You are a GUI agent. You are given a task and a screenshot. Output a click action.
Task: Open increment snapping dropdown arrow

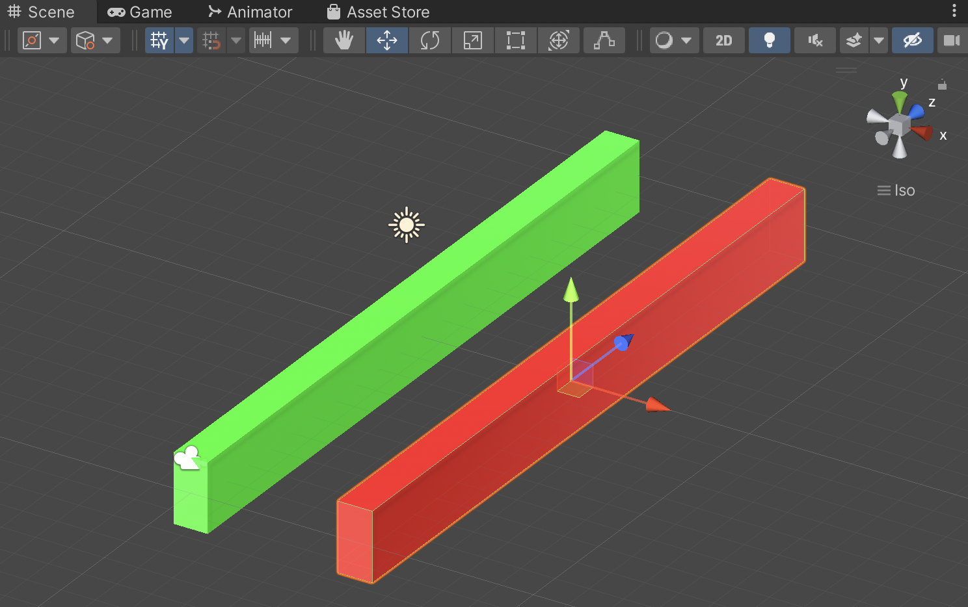coord(286,40)
